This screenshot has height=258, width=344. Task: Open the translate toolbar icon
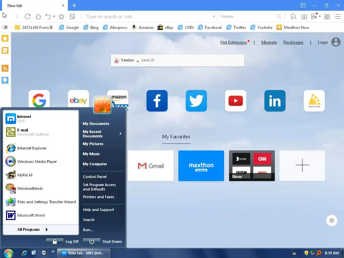click(x=314, y=16)
